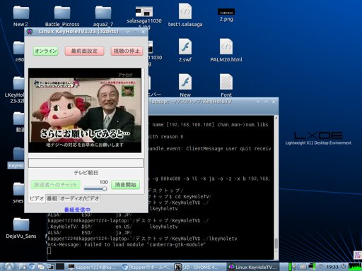Click the network monitor tray icon

(x=312, y=267)
